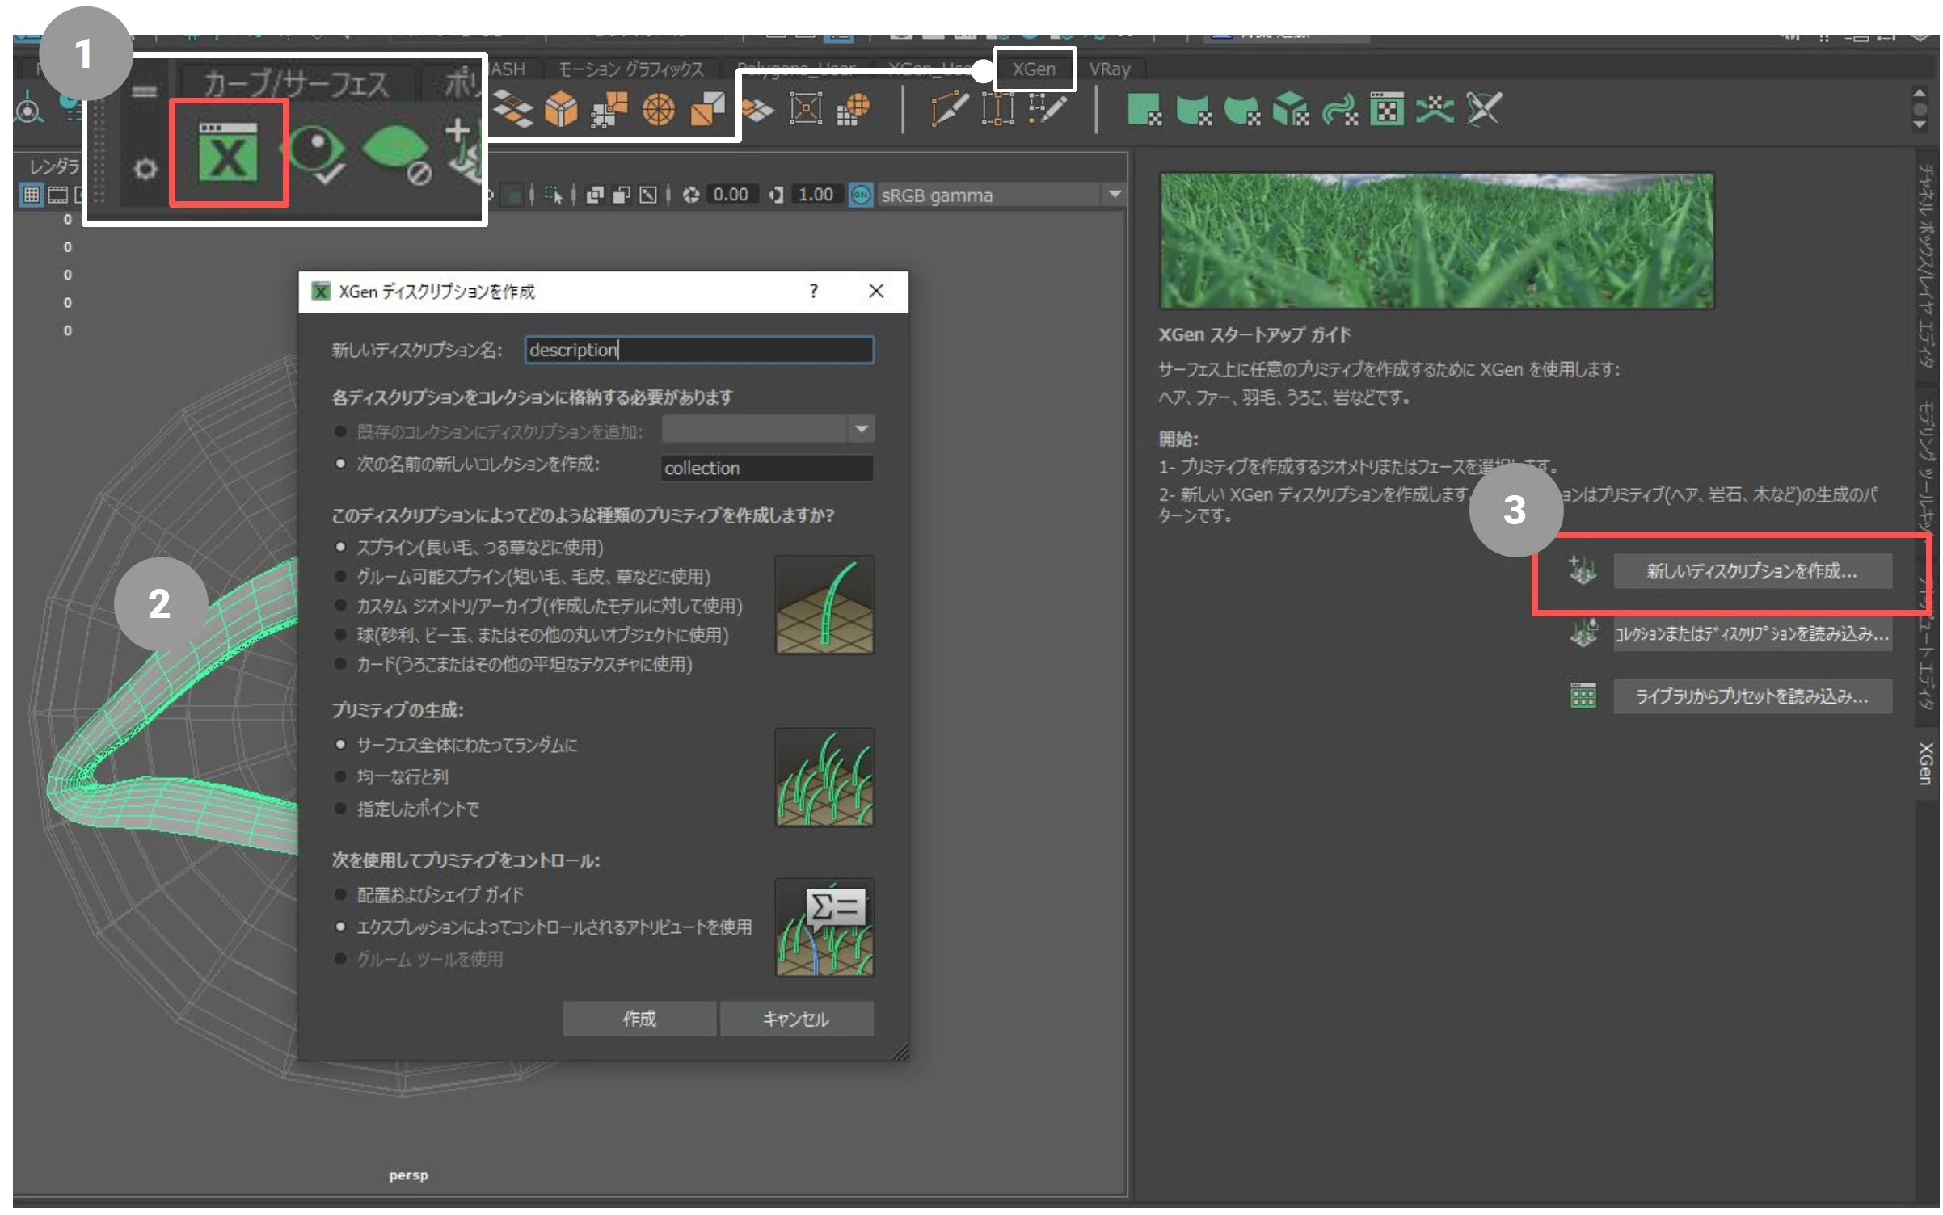Click the green rounded surface checker shelf icon

1241,109
